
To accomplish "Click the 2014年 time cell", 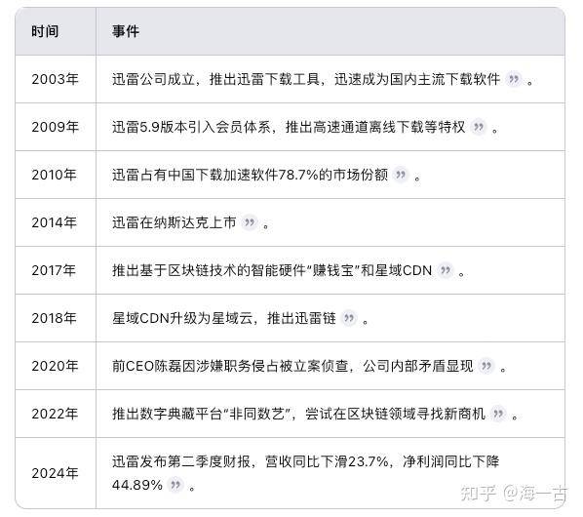I will [55, 222].
